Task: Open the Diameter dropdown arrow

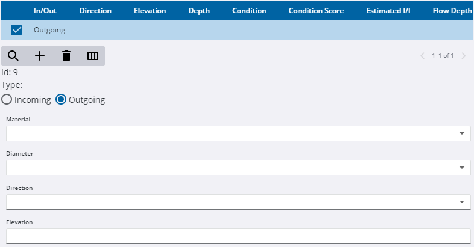Action: click(x=461, y=168)
